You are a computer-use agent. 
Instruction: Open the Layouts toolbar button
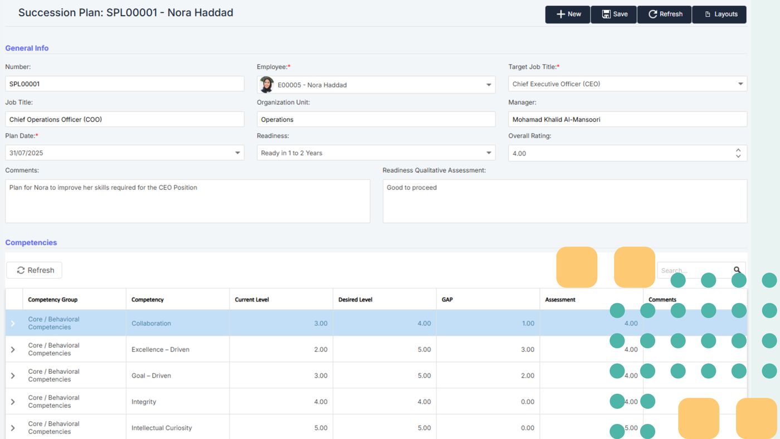pos(719,14)
